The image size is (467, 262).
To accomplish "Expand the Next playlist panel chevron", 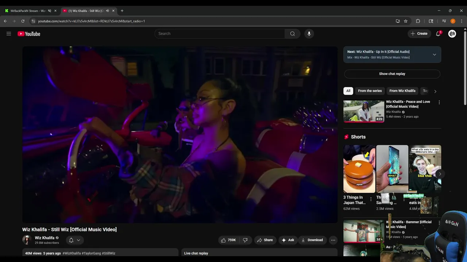I will 434,55.
